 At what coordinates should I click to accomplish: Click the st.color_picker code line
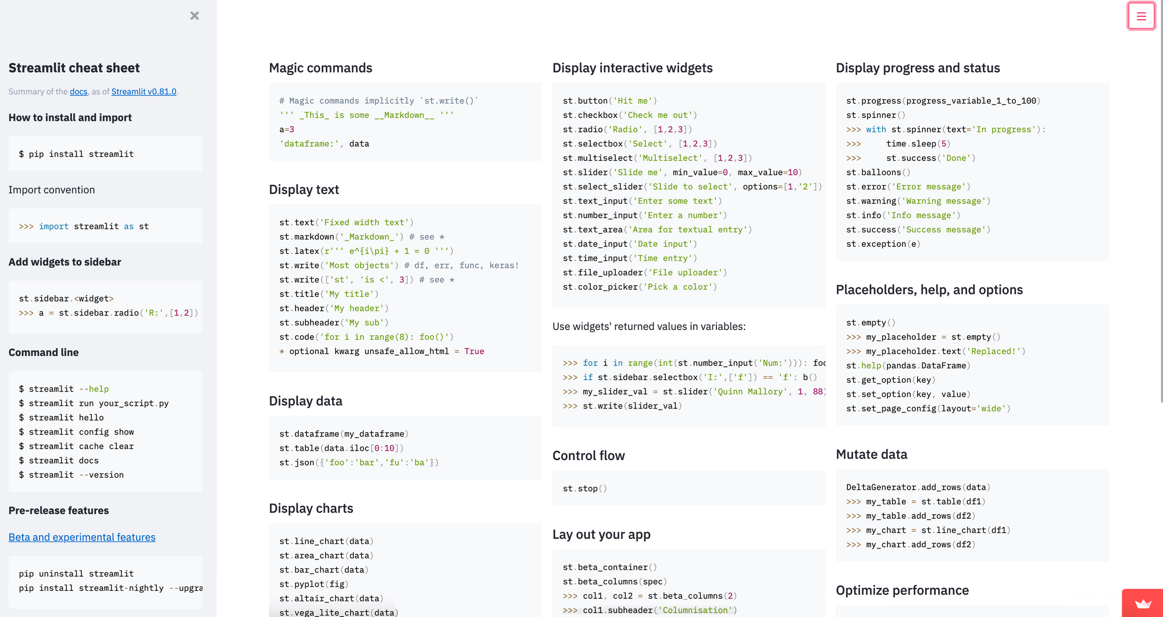click(x=640, y=287)
